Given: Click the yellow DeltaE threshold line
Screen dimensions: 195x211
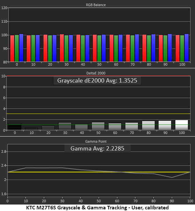Looking at the screenshot, I should pos(98,114).
